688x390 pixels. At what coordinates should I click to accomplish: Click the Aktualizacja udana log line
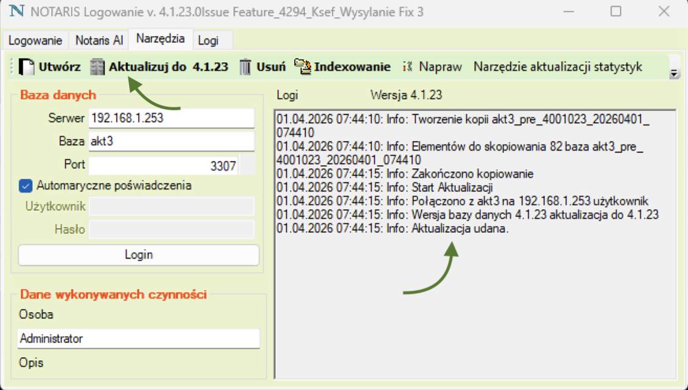(392, 229)
